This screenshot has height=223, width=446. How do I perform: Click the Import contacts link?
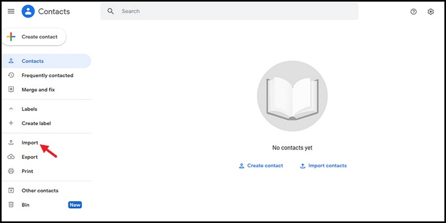tap(323, 165)
